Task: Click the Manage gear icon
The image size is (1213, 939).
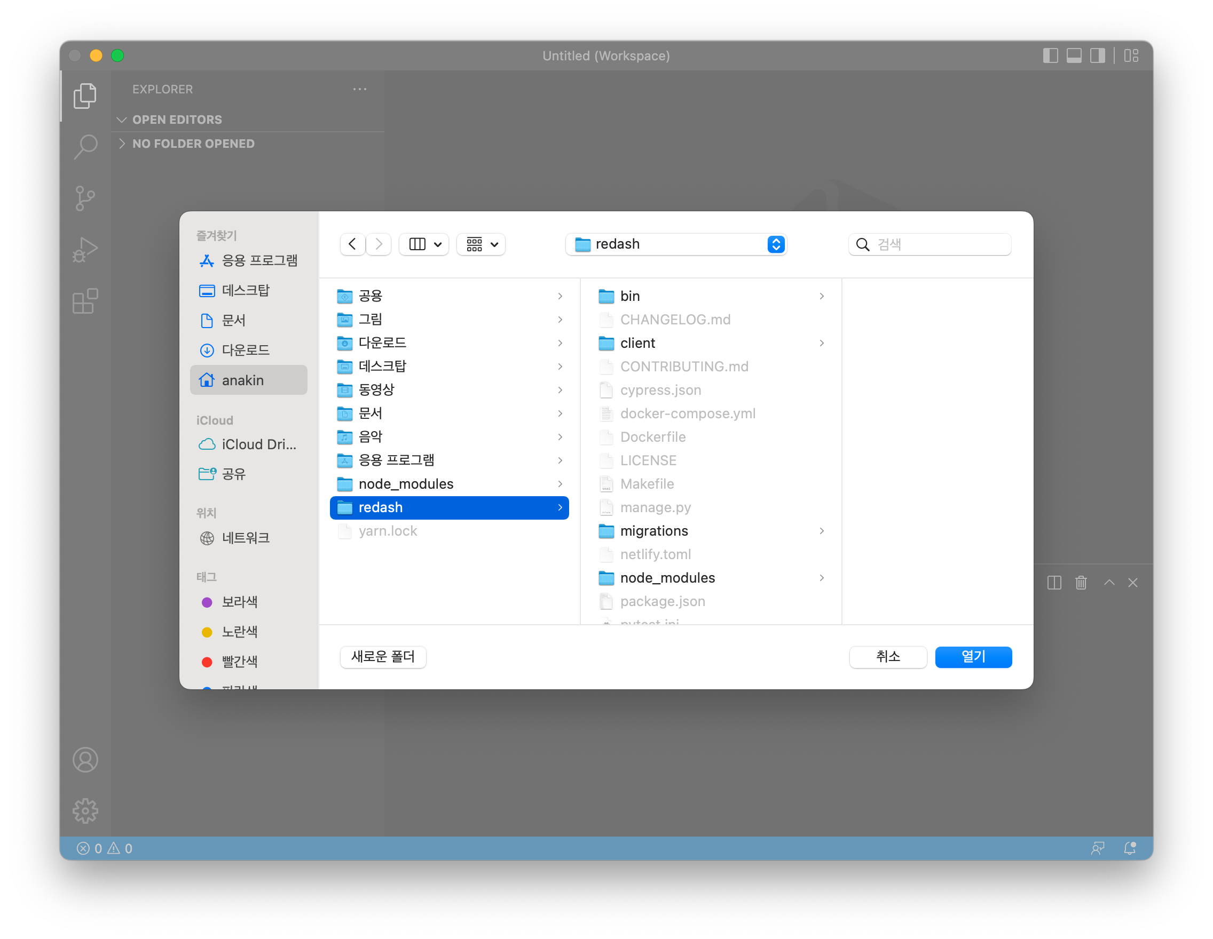Action: pos(85,811)
